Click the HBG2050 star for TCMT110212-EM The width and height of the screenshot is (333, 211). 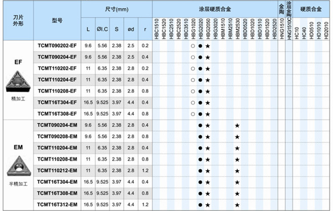click(208, 171)
